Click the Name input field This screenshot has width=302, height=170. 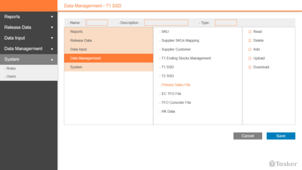(97, 23)
